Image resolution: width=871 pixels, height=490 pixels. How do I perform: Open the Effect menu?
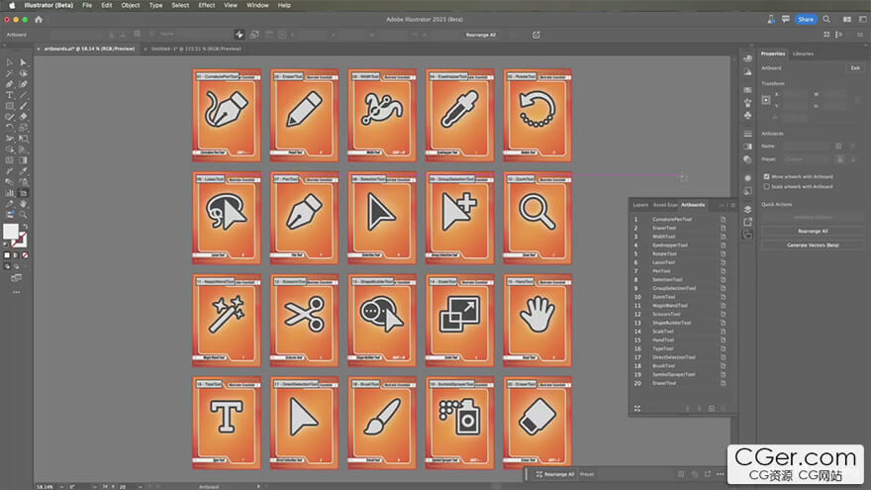pos(206,5)
